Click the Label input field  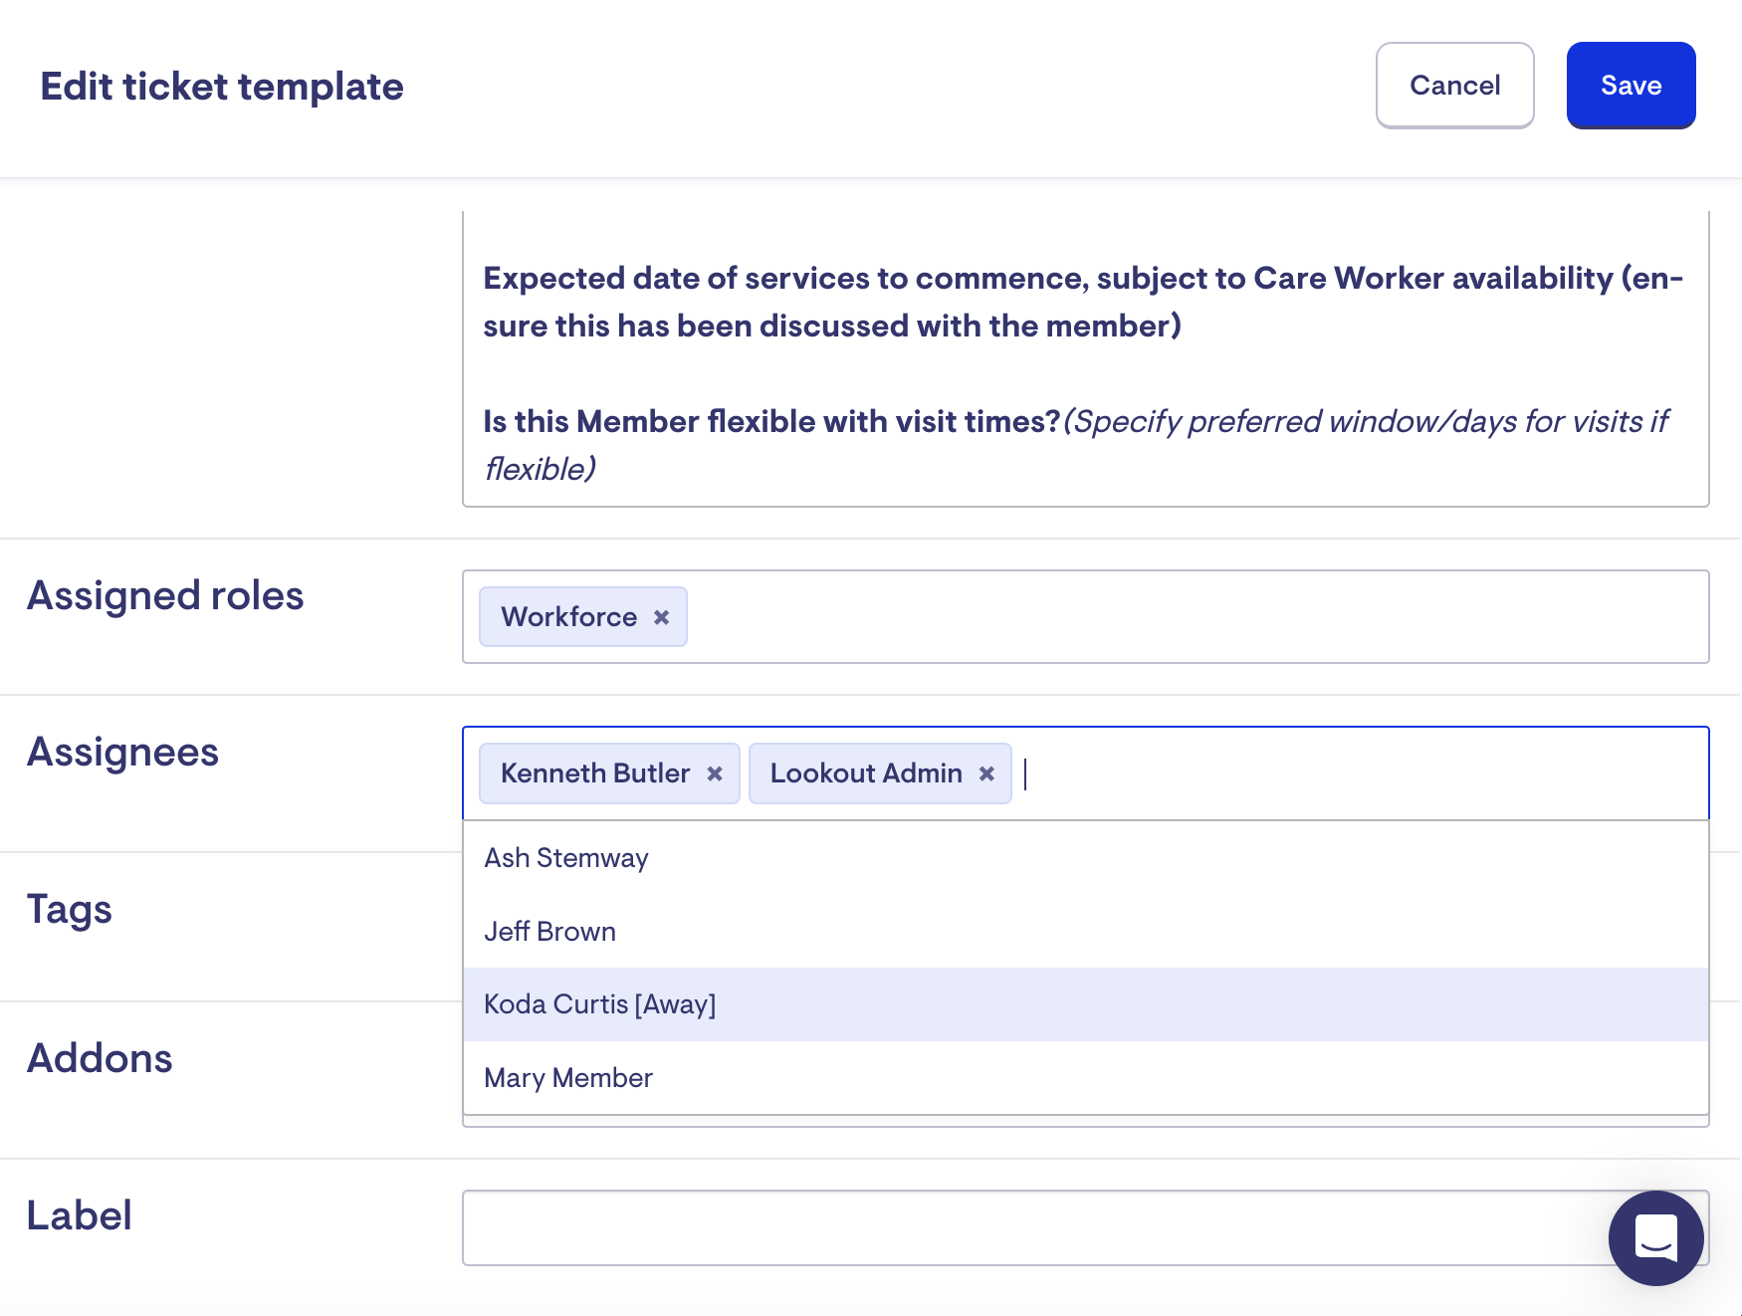pos(1025,1227)
